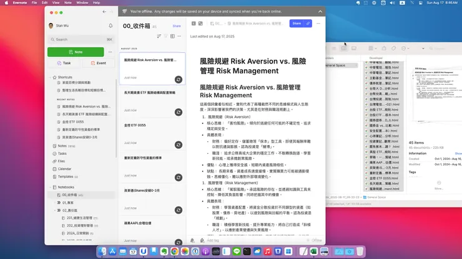The height and width of the screenshot is (259, 462).
Task: Collapse the Shortcuts section
Action: tap(50, 77)
